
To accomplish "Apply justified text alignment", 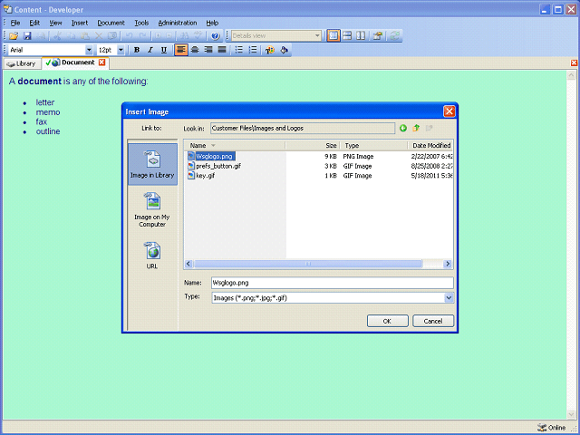I will point(222,50).
